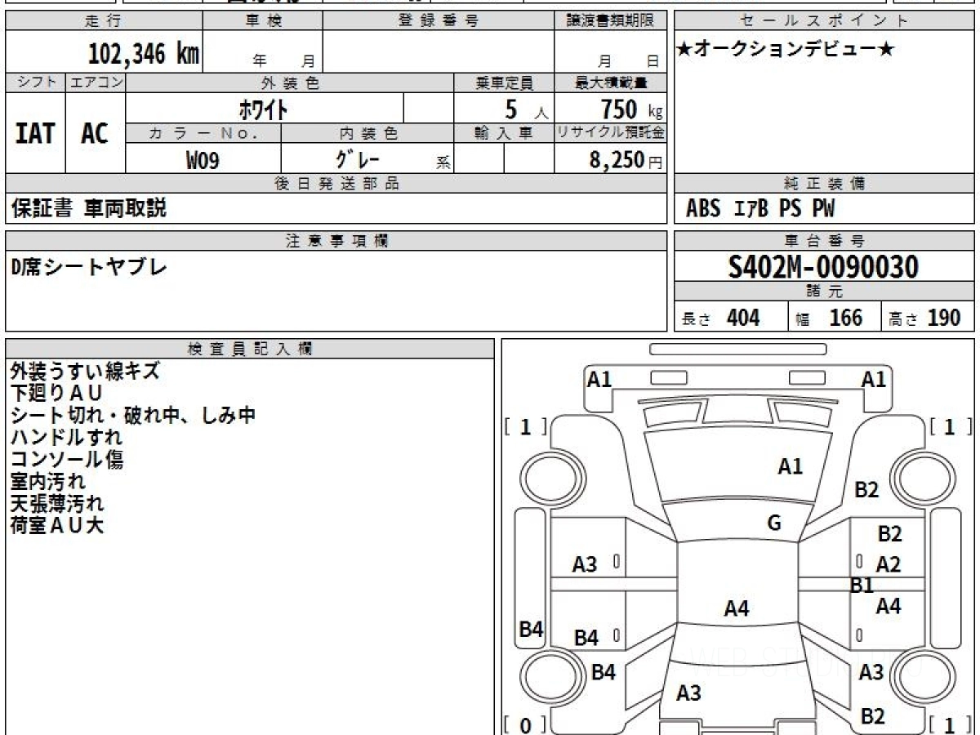Click the color code W09
The image size is (980, 735).
tap(203, 160)
